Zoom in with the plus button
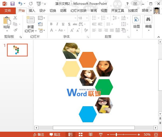This screenshot has width=162, height=137. coord(139,135)
